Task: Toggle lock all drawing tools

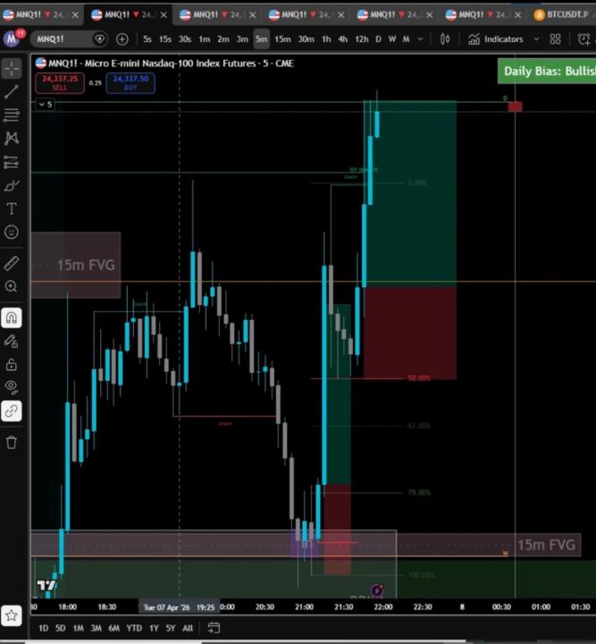Action: point(12,364)
